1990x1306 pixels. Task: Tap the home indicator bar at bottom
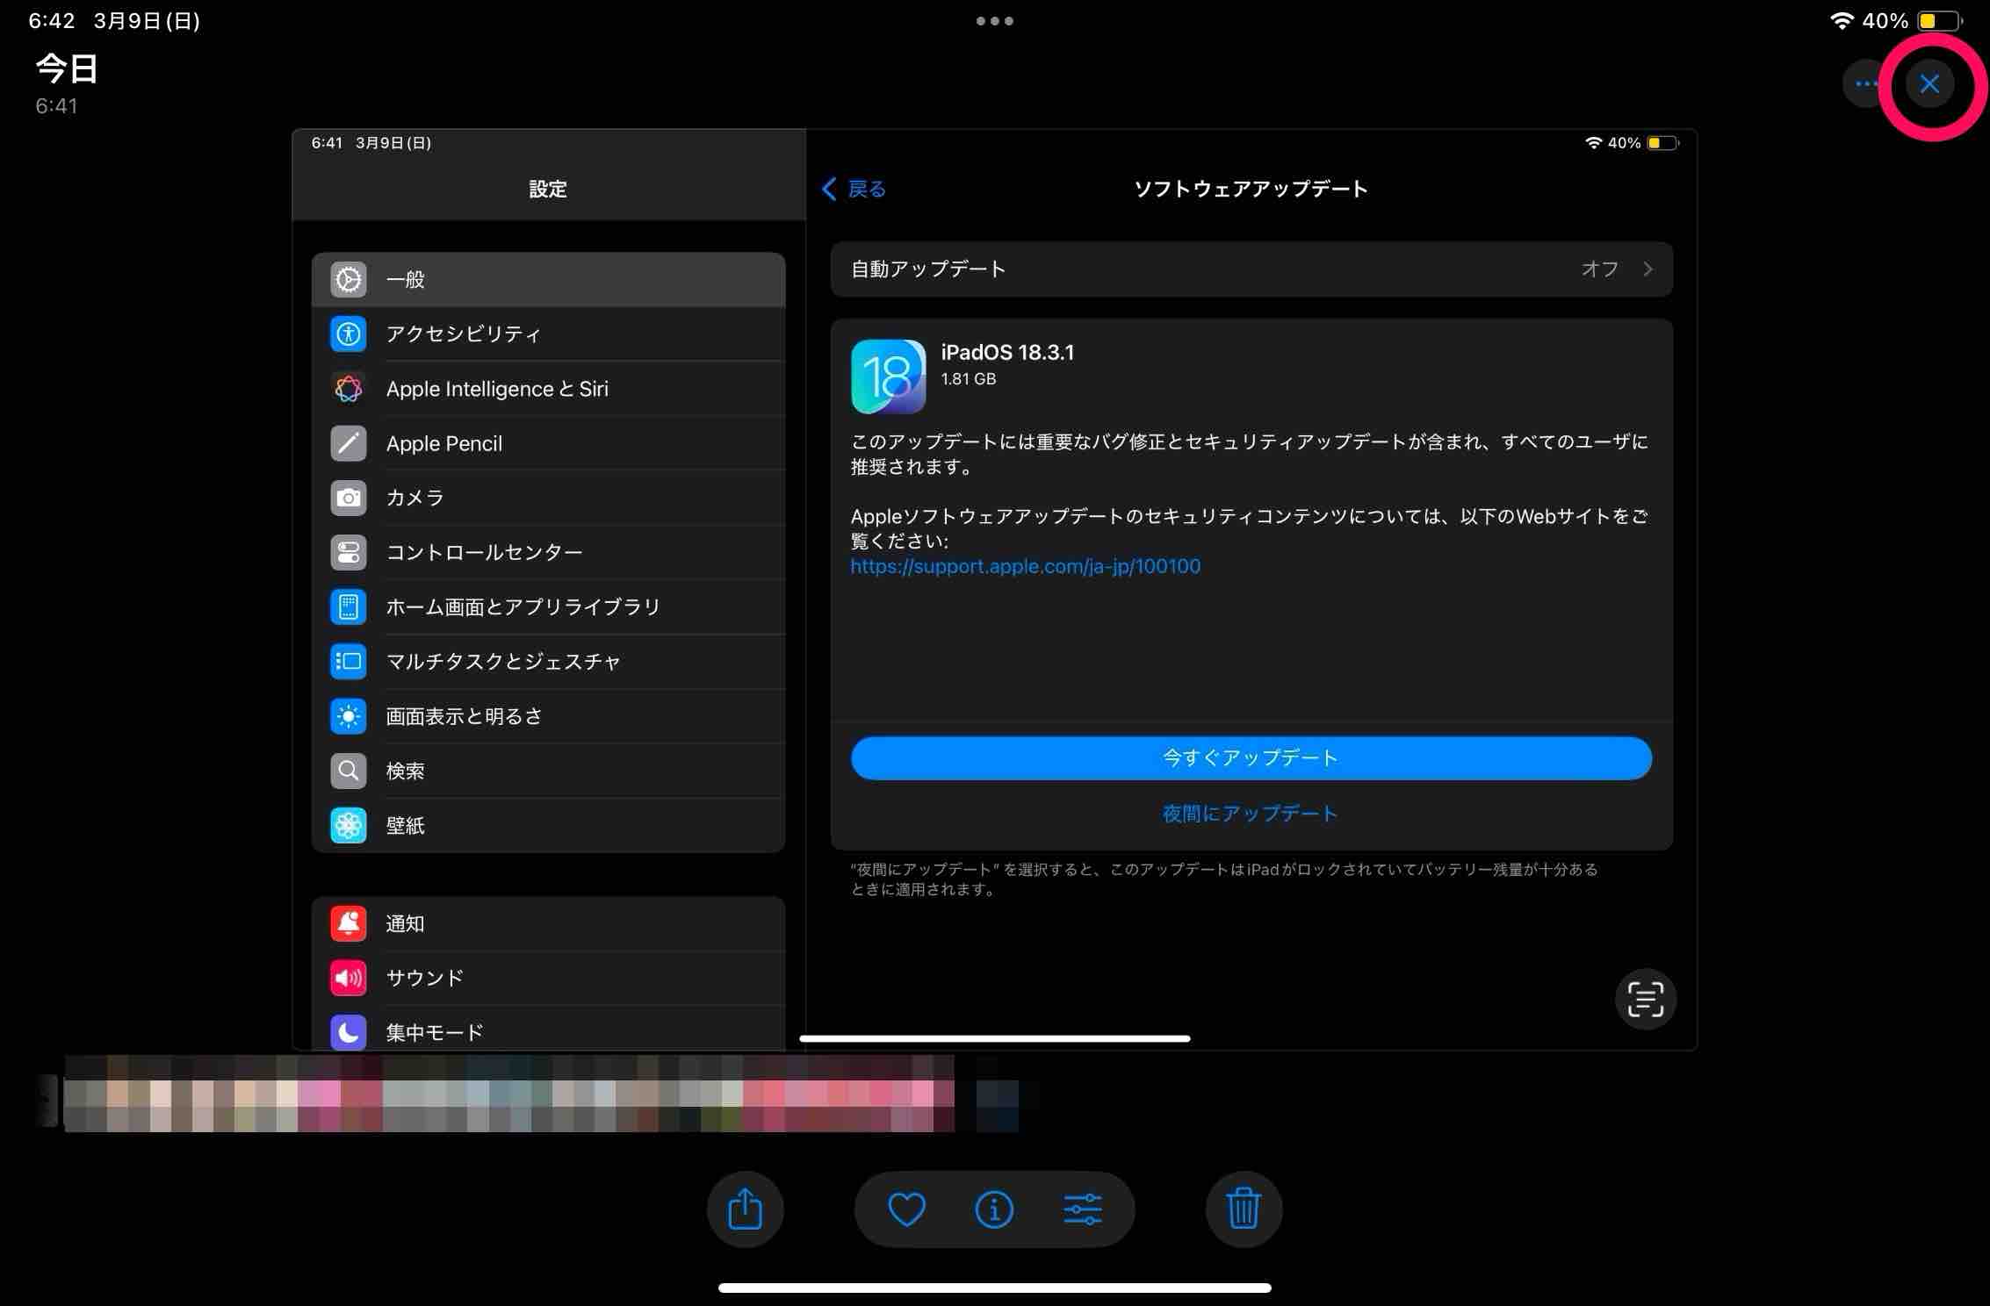[x=994, y=1288]
